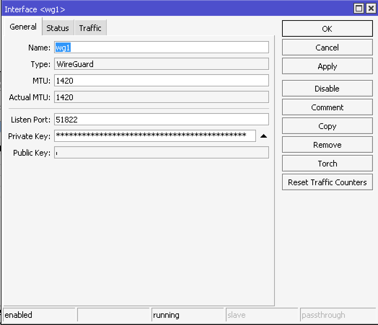Click the 'slave' status bar entry
The width and height of the screenshot is (378, 325).
tap(262, 315)
